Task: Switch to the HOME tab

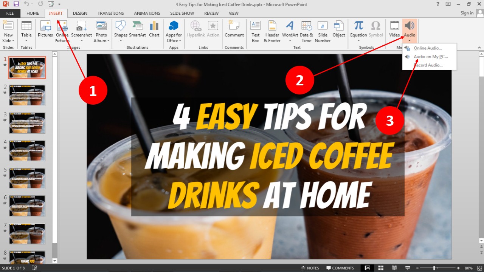Action: point(33,13)
